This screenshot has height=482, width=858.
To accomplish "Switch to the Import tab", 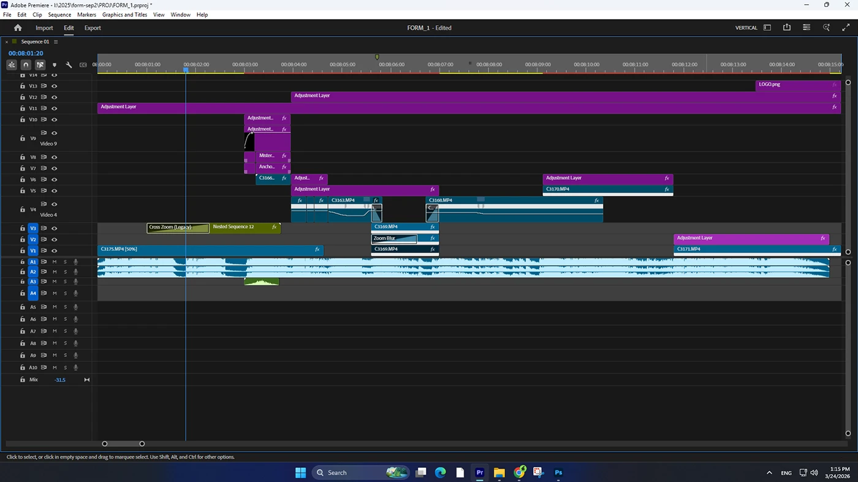I will (x=44, y=28).
